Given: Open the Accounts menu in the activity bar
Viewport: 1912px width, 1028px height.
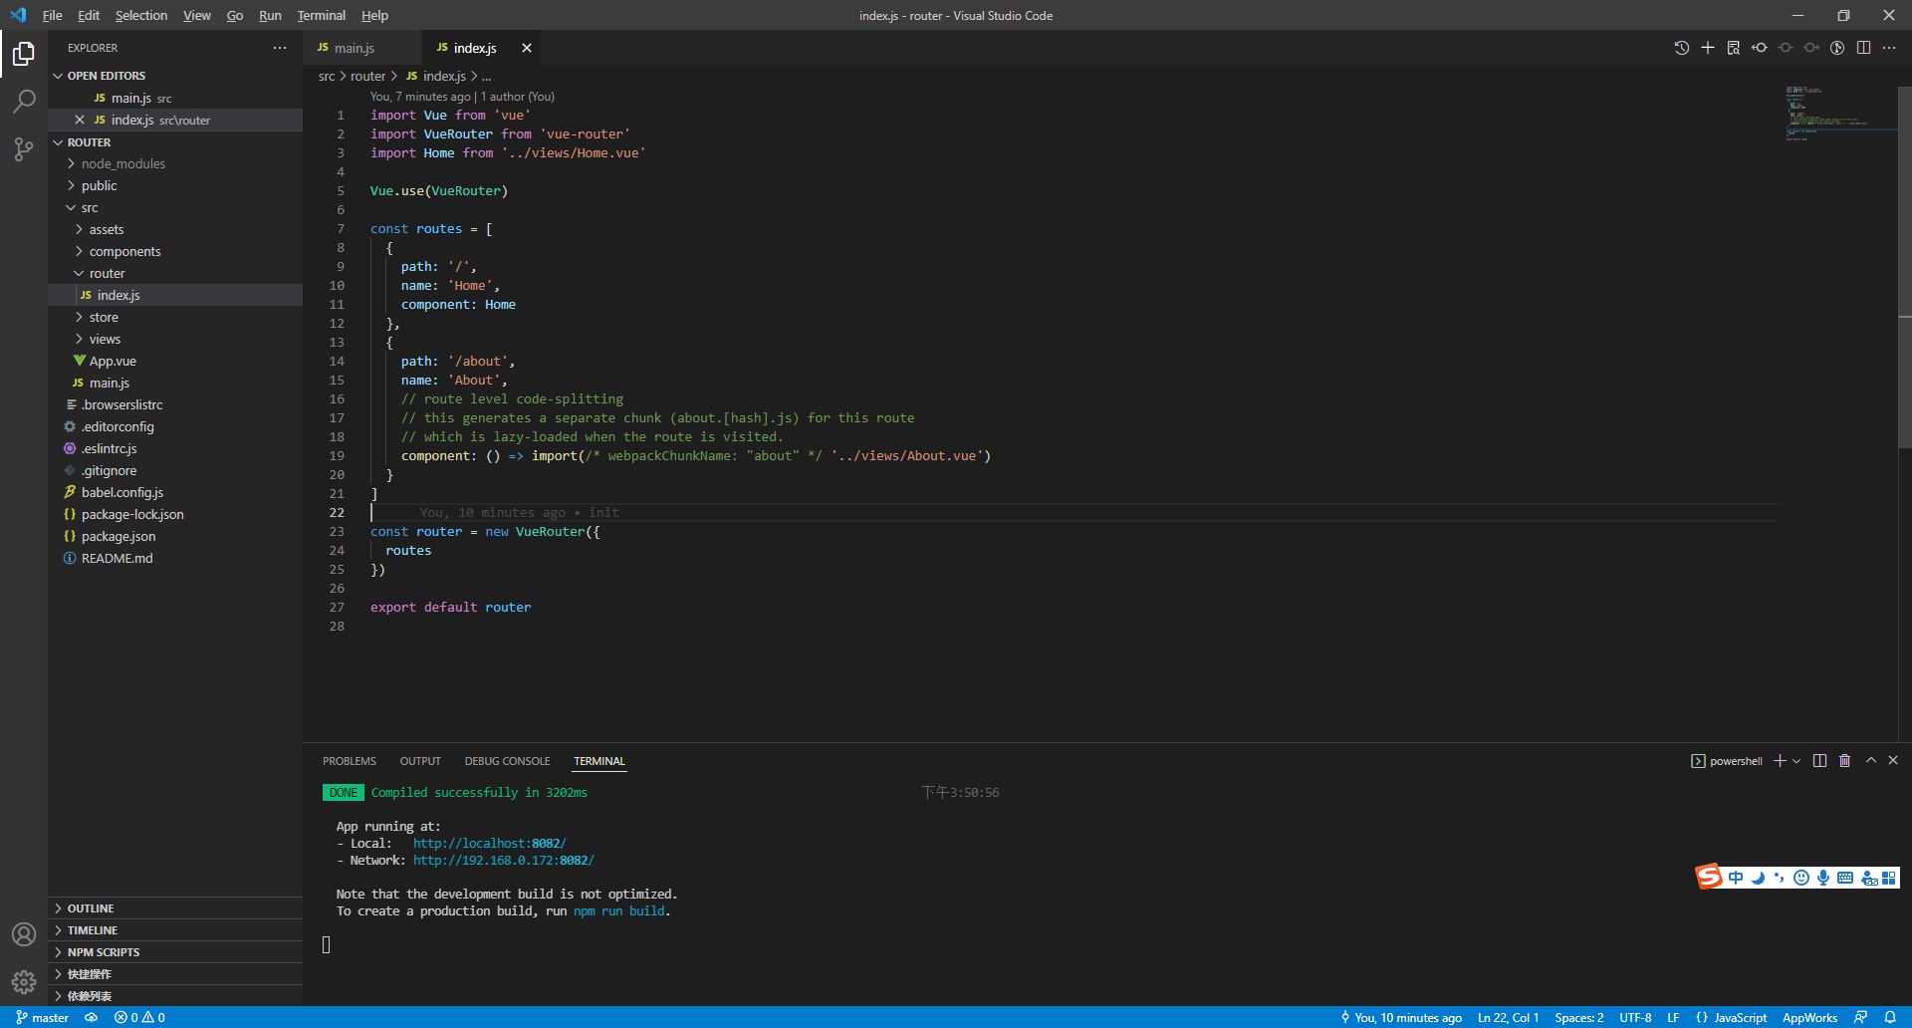Looking at the screenshot, I should tap(24, 934).
